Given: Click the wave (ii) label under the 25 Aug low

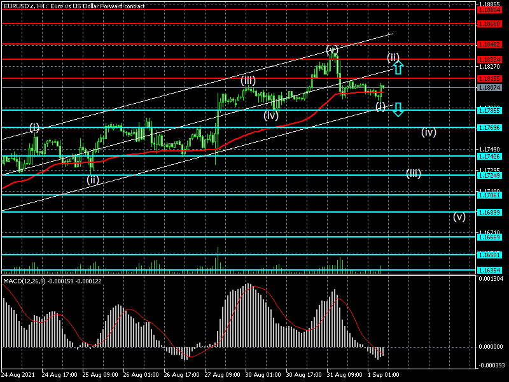Looking at the screenshot, I should pos(93,180).
